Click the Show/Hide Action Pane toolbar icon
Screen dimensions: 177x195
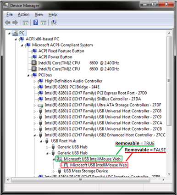pos(44,22)
